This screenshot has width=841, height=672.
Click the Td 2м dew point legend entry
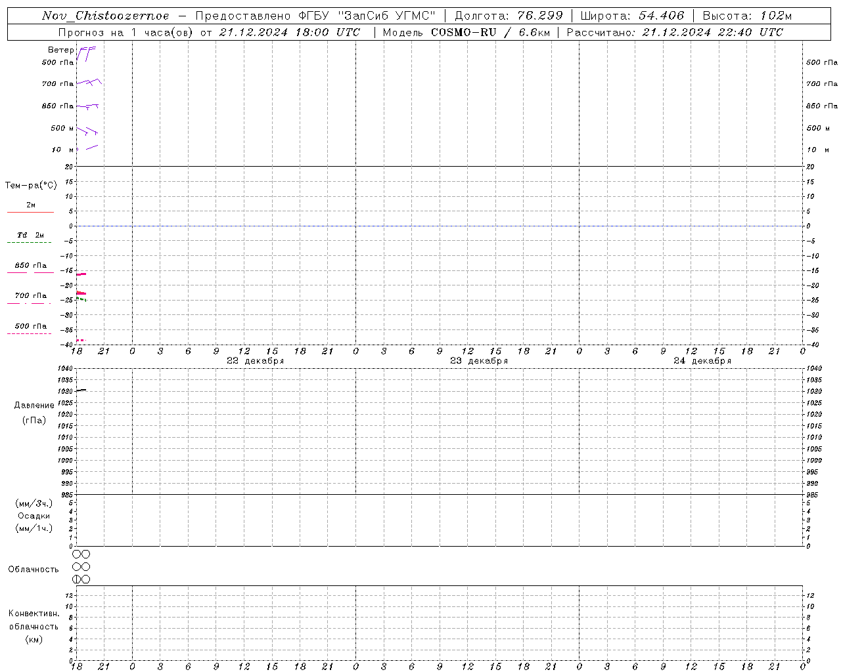(x=30, y=238)
